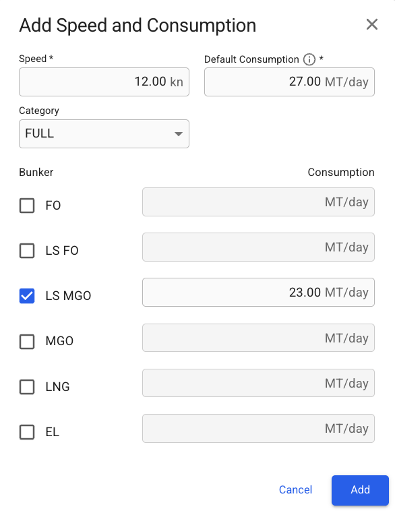Viewport: 395px width, 511px height.
Task: Click the LNG consumption field
Action: (258, 383)
